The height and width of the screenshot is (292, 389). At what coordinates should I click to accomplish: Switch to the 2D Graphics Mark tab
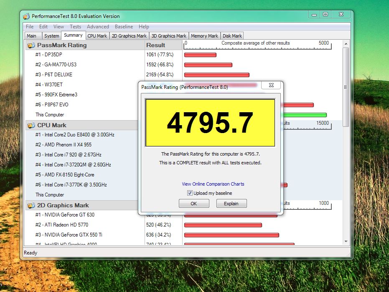[129, 36]
